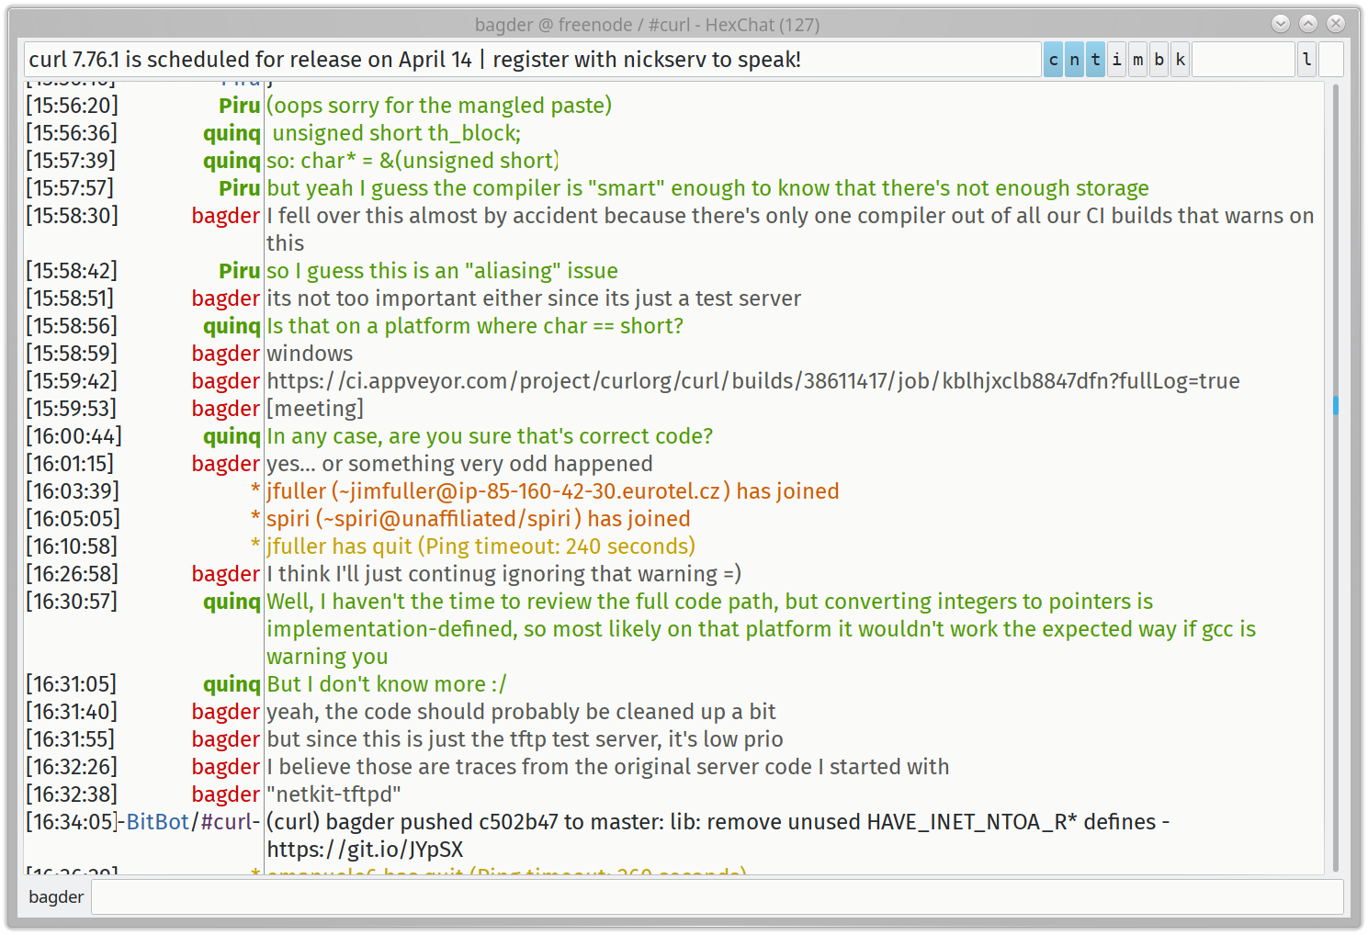Click the channel key input box
The image size is (1368, 935).
[x=1242, y=60]
